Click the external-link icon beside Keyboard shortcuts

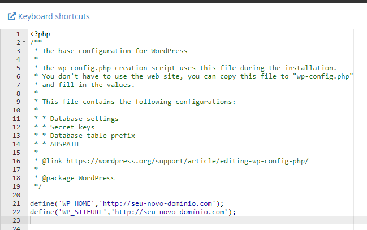12,16
